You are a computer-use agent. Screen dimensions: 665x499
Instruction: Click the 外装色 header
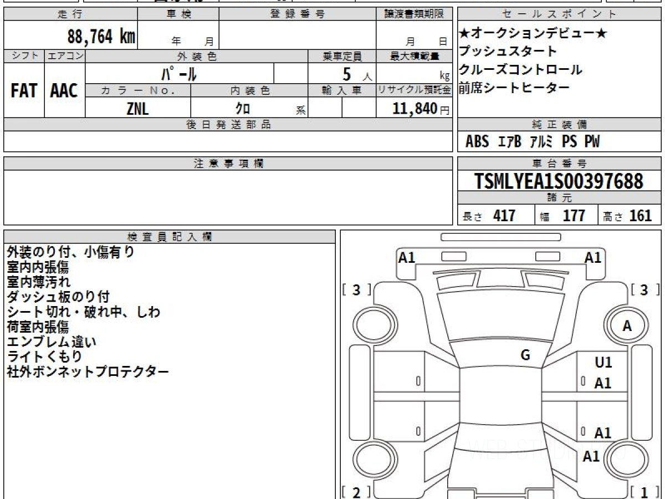pos(197,56)
